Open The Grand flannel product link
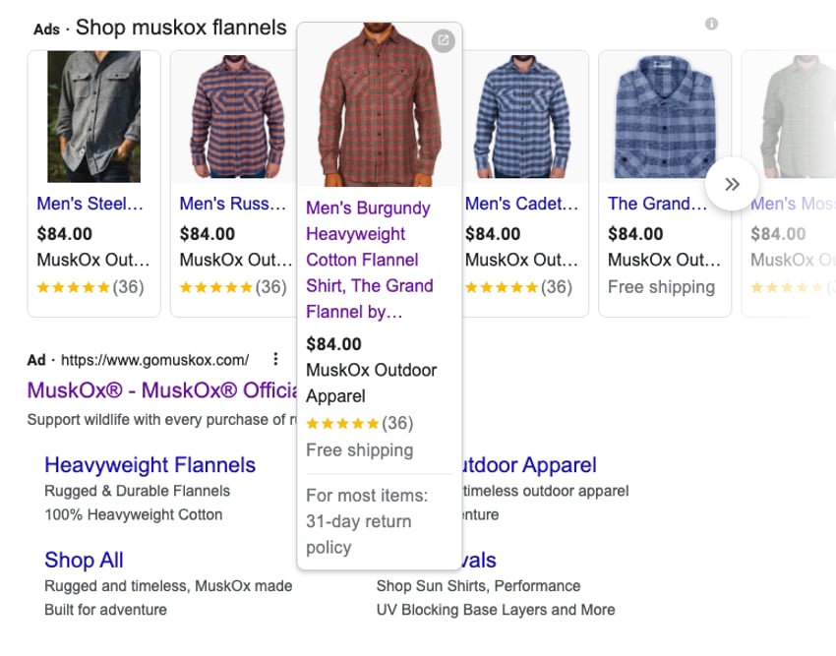836x656 pixels. click(x=657, y=204)
